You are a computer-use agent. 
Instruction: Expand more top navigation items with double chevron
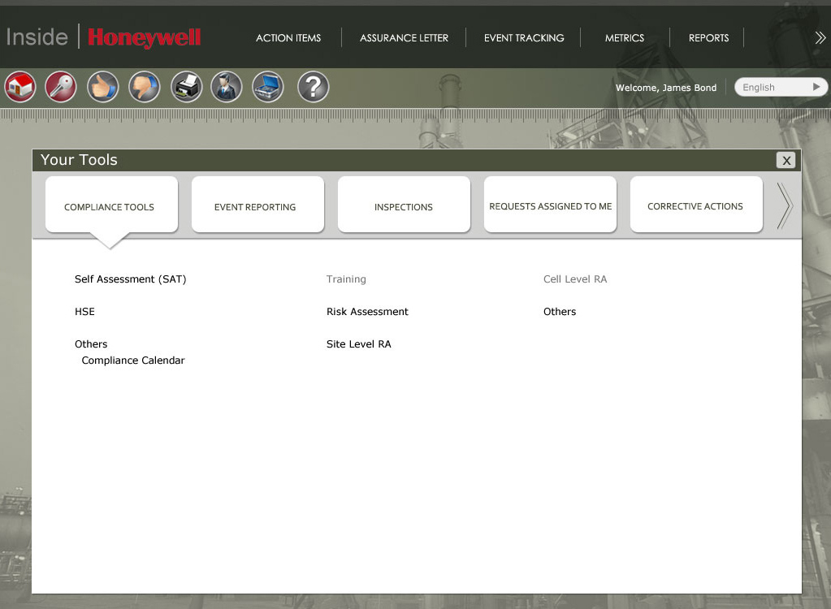(820, 37)
